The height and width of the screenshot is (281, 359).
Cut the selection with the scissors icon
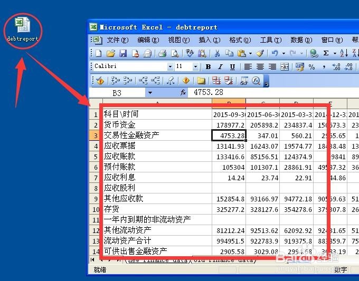point(217,53)
